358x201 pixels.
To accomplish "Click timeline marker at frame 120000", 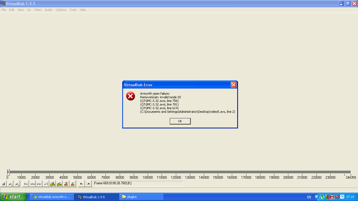I will [176, 178].
